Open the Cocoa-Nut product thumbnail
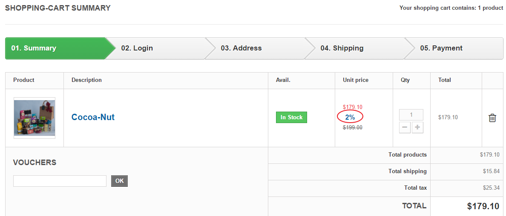Image resolution: width=506 pixels, height=216 pixels. (34, 118)
